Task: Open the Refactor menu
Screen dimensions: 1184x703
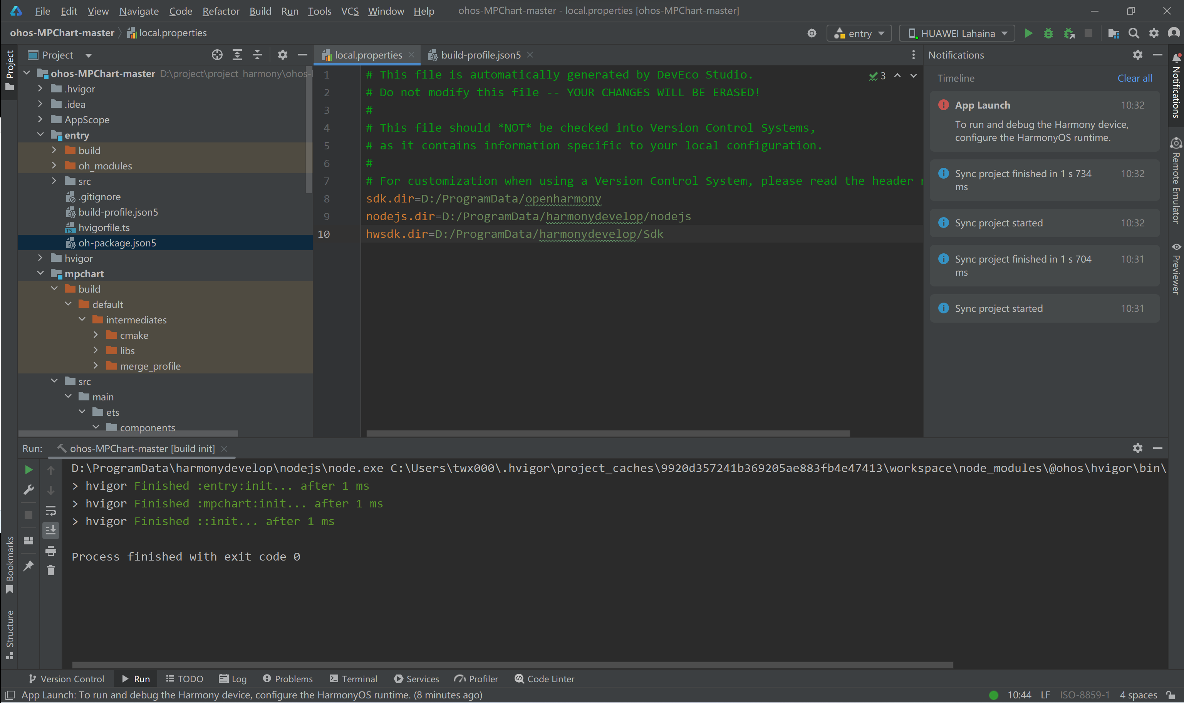Action: (221, 11)
